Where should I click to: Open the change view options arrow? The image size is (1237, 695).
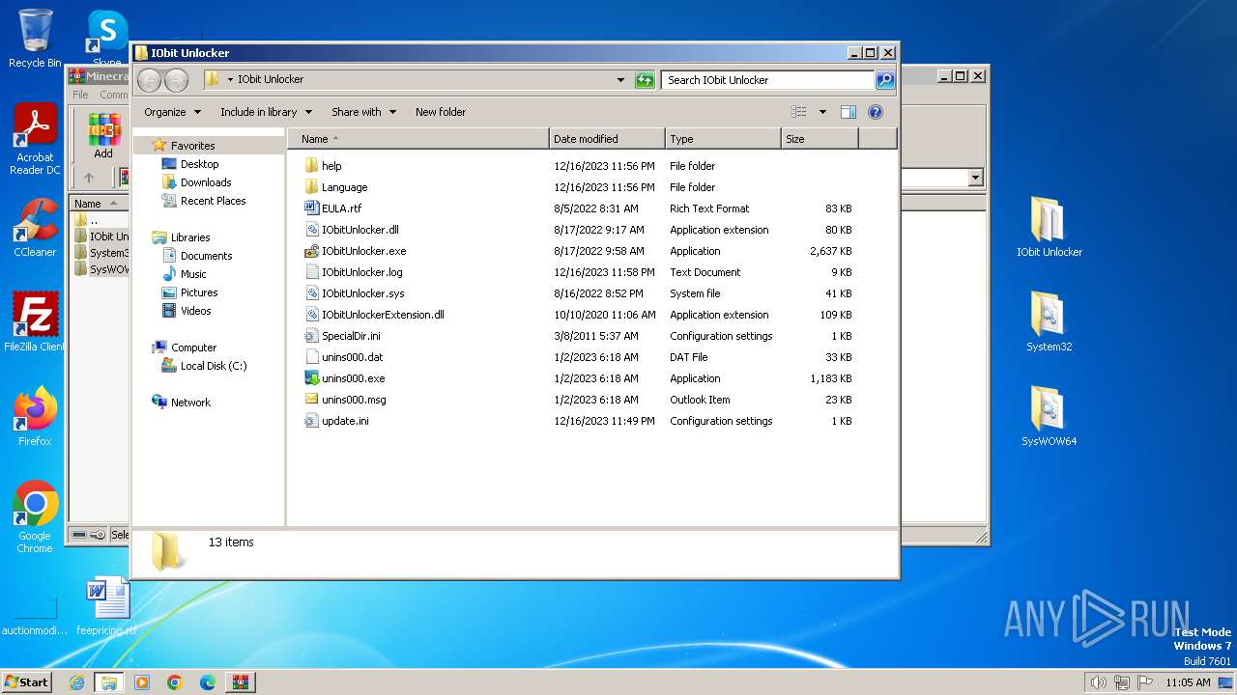tap(822, 112)
